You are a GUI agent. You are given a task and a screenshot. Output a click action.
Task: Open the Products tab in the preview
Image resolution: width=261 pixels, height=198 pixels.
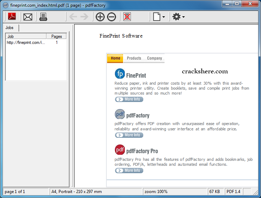[134, 58]
